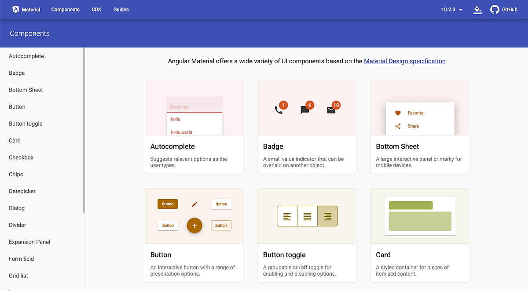This screenshot has width=528, height=291.
Task: Open the 10.2.3 version dropdown
Action: tap(452, 10)
